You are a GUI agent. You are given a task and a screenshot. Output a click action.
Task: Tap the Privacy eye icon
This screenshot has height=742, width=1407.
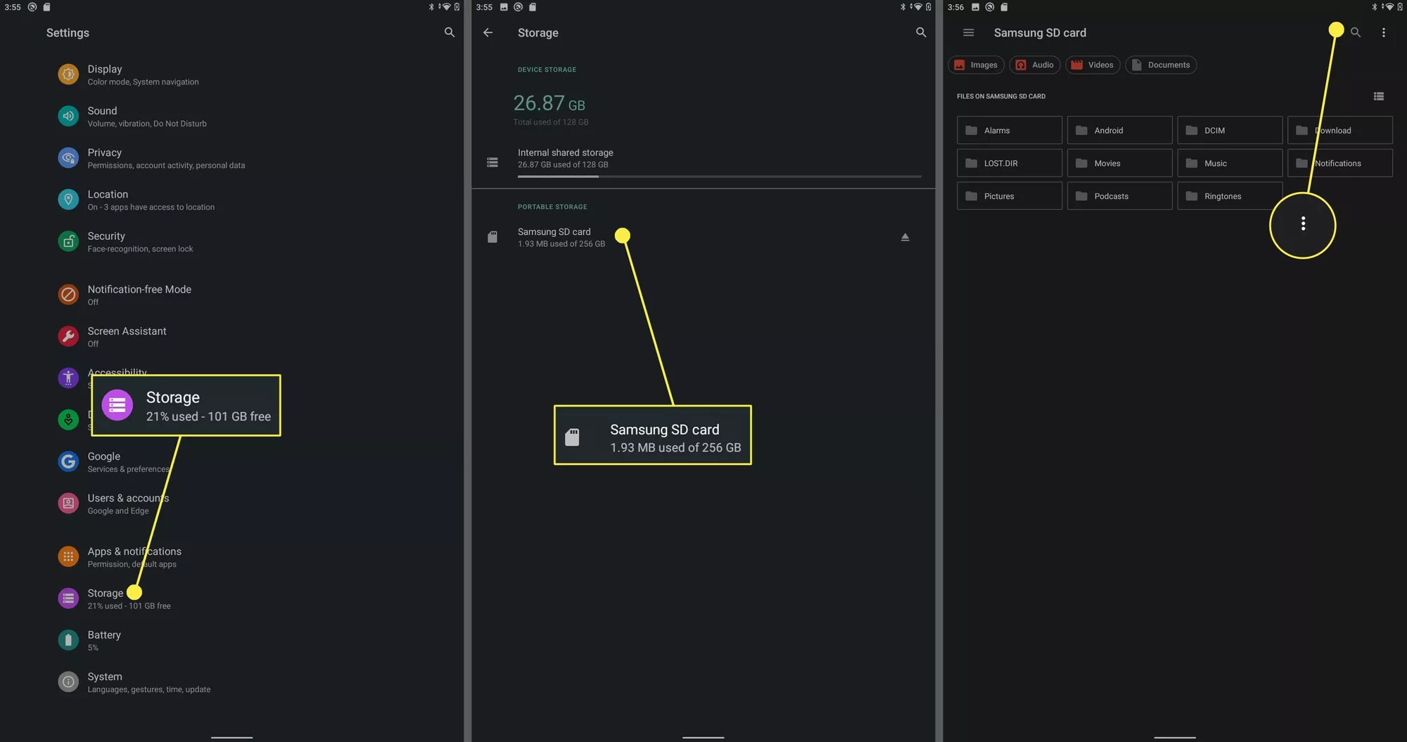[x=68, y=158]
